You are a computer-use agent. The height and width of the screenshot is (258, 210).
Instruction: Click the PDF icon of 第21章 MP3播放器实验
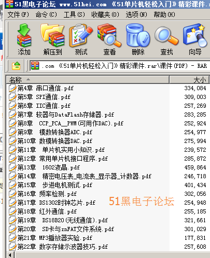pyautogui.click(x=12, y=238)
